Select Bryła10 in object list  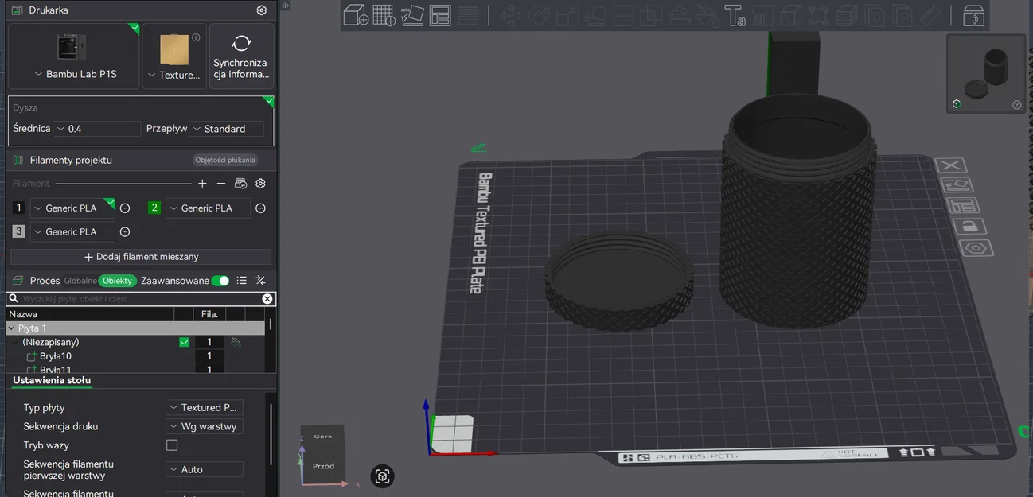coord(55,356)
